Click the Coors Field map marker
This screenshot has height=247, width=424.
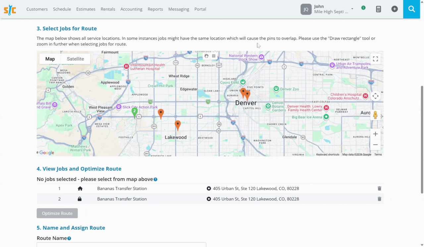[x=243, y=82]
